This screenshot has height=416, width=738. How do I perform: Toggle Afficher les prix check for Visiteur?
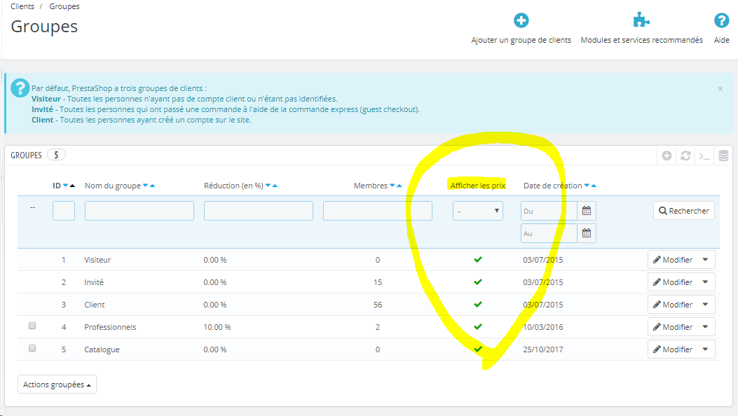(x=478, y=259)
